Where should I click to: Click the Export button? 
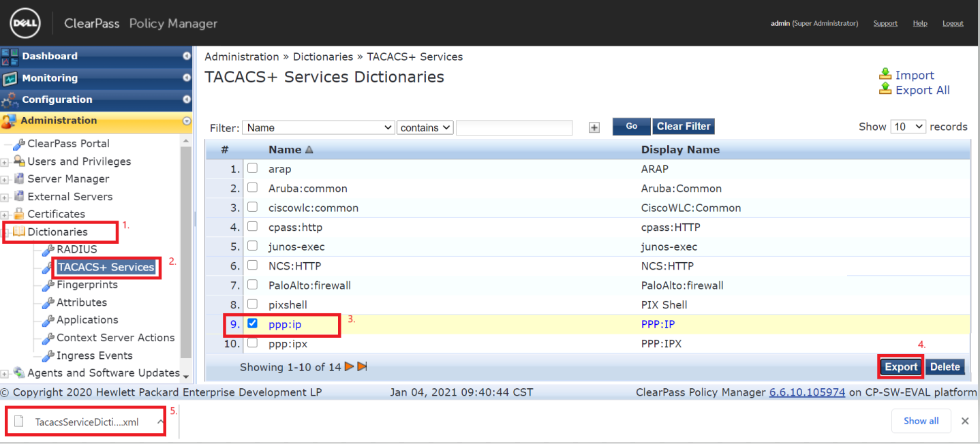[901, 366]
